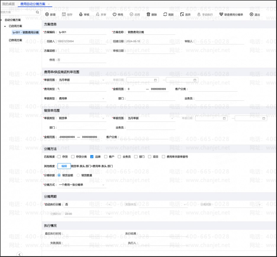Click 费用单 金额范围 minimum field
277x257 pixels.
(136, 89)
